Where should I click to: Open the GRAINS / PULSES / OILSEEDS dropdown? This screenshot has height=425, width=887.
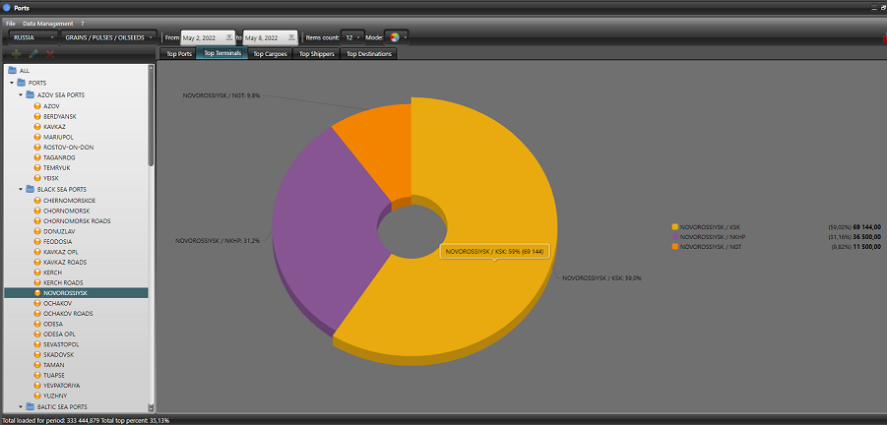point(108,37)
